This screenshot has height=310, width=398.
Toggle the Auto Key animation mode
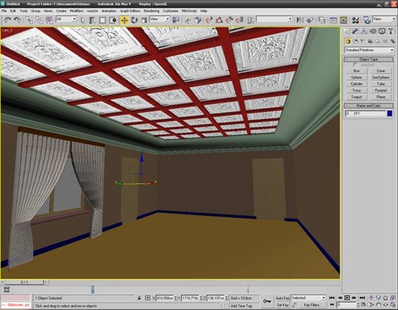click(x=283, y=298)
